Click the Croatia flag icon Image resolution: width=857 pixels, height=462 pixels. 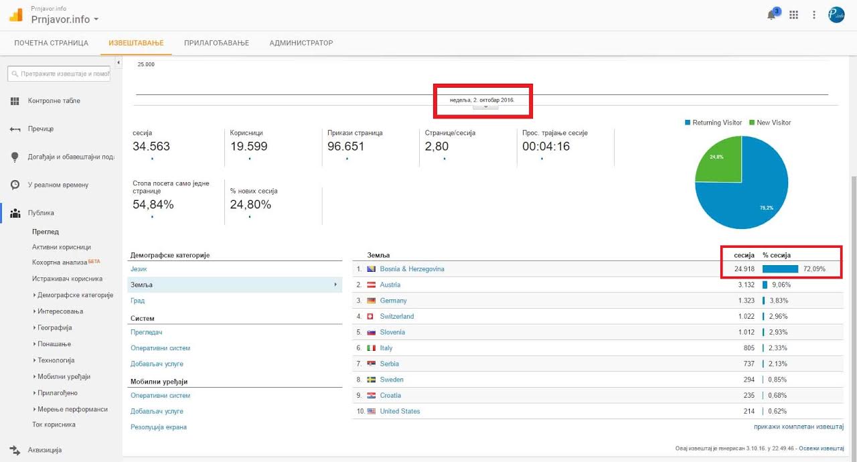tap(371, 395)
